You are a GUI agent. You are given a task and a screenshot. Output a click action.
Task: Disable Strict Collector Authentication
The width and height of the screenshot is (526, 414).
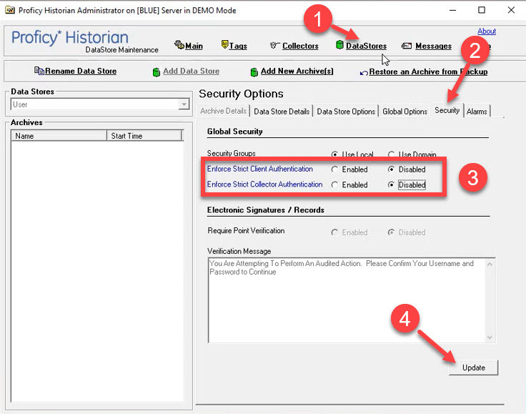[x=391, y=185]
